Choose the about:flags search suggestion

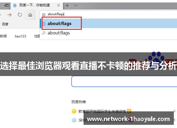(109, 33)
